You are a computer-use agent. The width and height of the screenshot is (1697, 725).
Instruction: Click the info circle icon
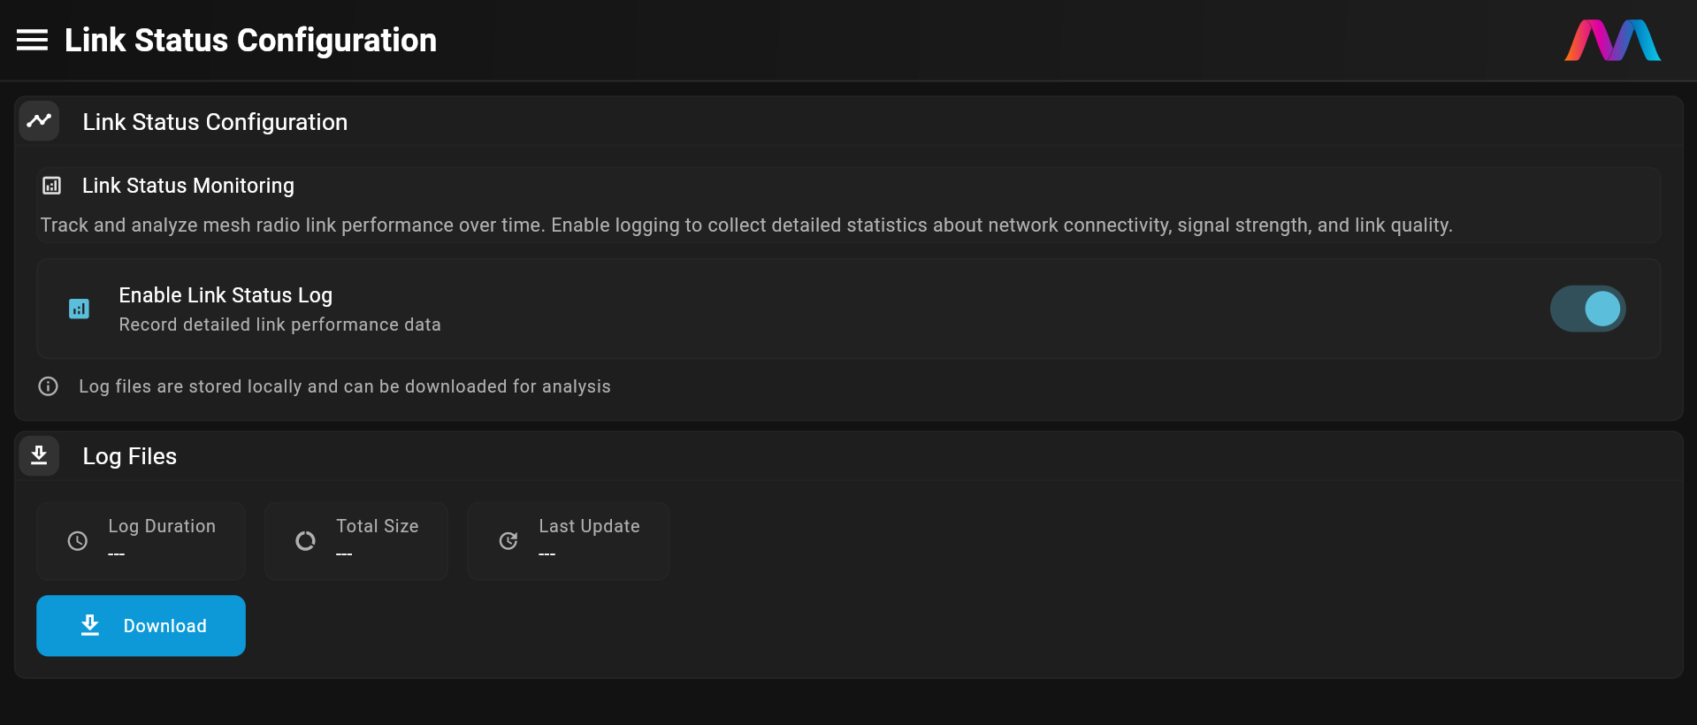point(49,386)
